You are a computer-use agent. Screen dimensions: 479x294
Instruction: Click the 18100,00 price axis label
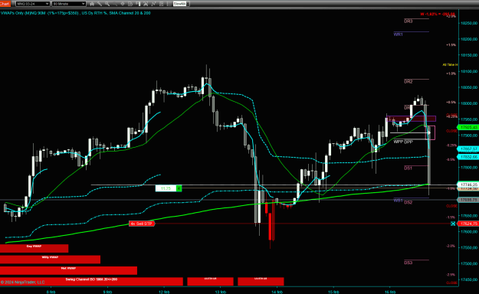point(469,71)
